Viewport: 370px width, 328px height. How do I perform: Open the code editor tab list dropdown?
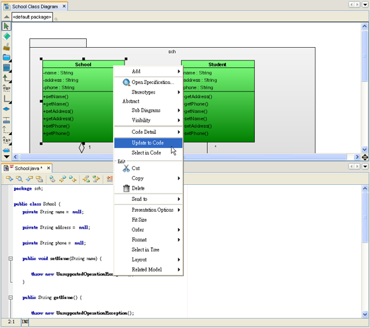click(x=365, y=167)
